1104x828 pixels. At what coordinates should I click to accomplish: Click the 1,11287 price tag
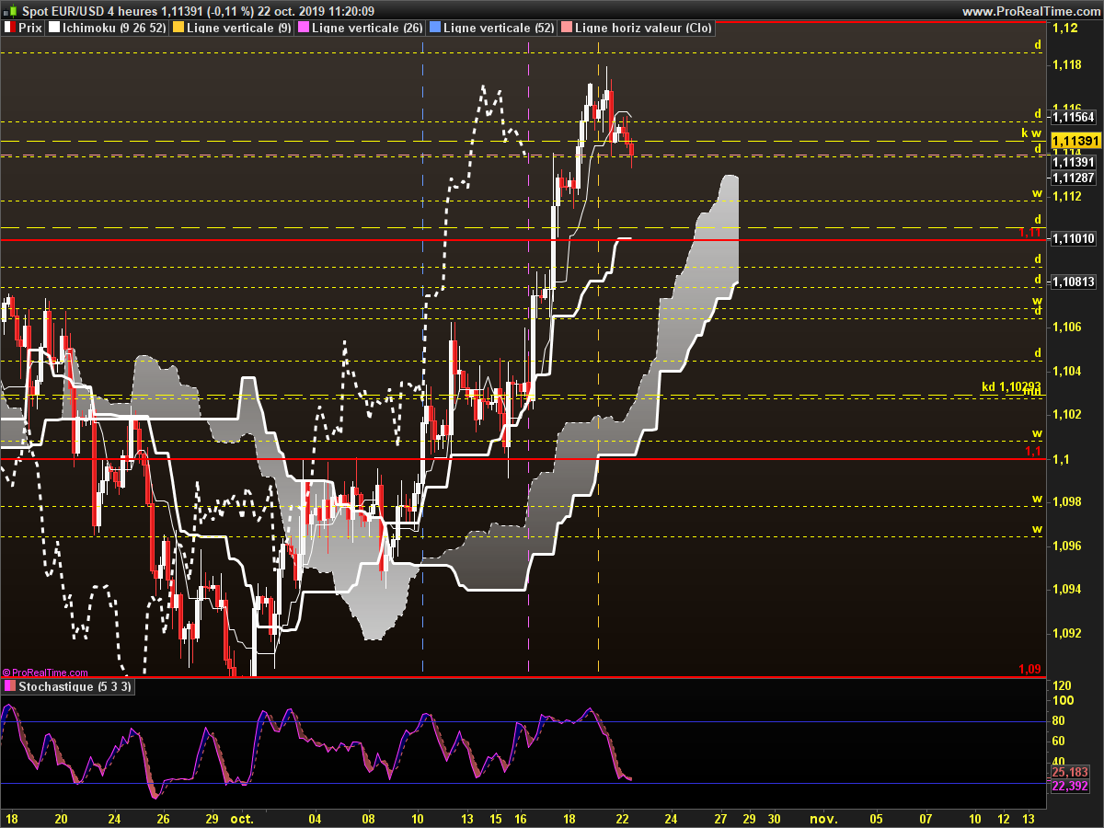(x=1073, y=178)
